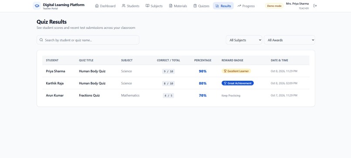Click the QUIZ TITLE column header
351x158 pixels.
(86, 60)
